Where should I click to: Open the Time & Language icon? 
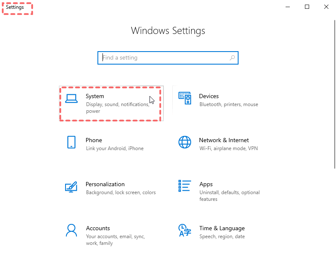pyautogui.click(x=185, y=230)
